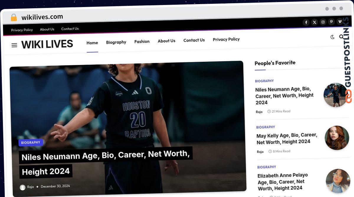Open the hamburger side menu
Image resolution: width=354 pixels, height=197 pixels.
click(x=14, y=45)
